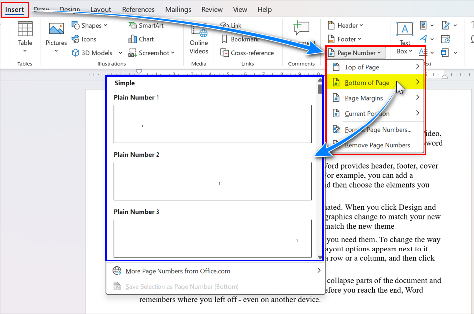Viewport: 474px width, 314px height.
Task: Open the Icons gallery
Action: click(84, 39)
